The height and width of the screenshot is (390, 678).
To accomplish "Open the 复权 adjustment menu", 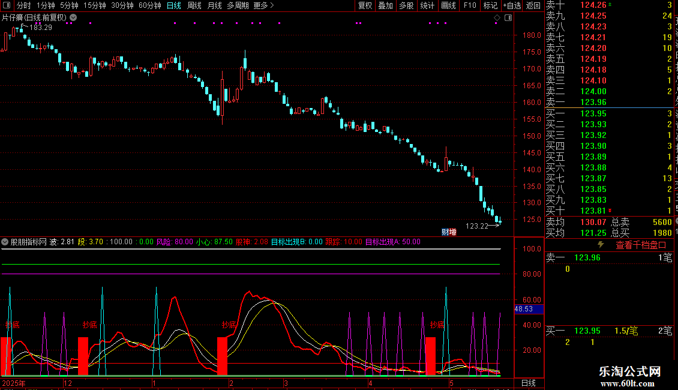I will click(x=365, y=5).
